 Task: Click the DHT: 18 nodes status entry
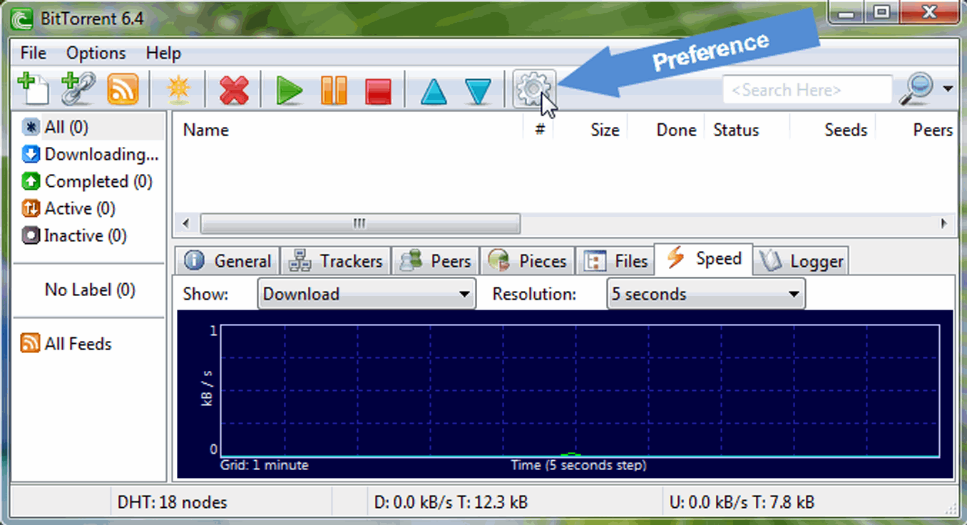tap(172, 502)
